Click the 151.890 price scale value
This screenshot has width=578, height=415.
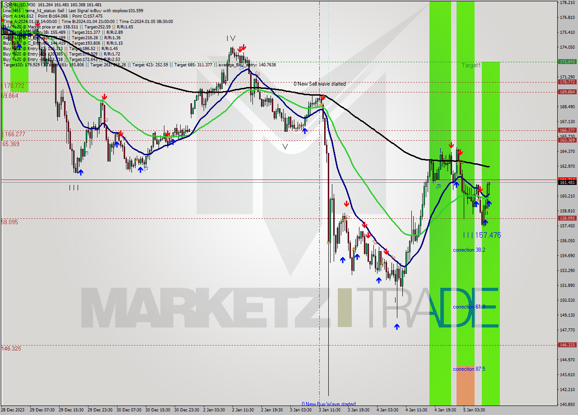click(x=567, y=286)
